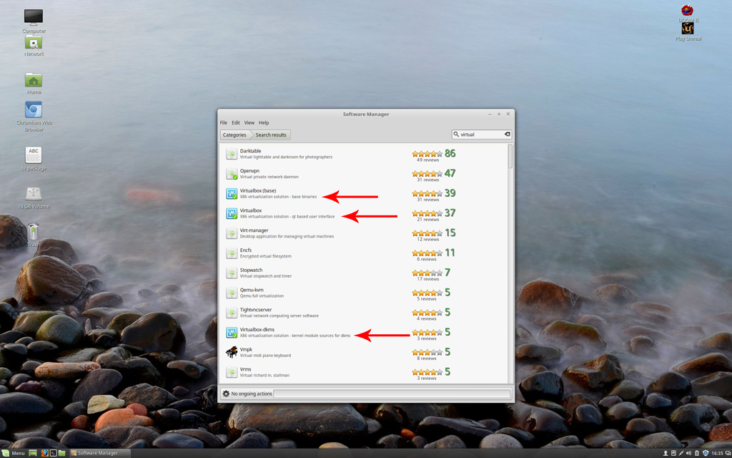
Task: Select the 'Search results' breadcrumb
Action: (271, 135)
